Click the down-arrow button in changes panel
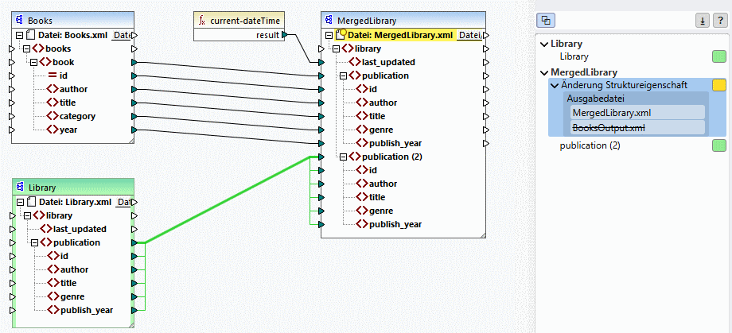Viewport: 732px width, 333px height. (702, 21)
